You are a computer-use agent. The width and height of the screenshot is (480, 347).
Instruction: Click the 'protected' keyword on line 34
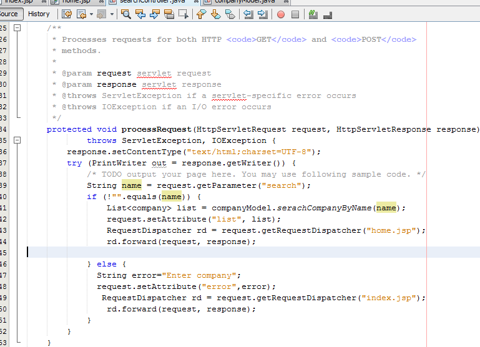point(69,129)
